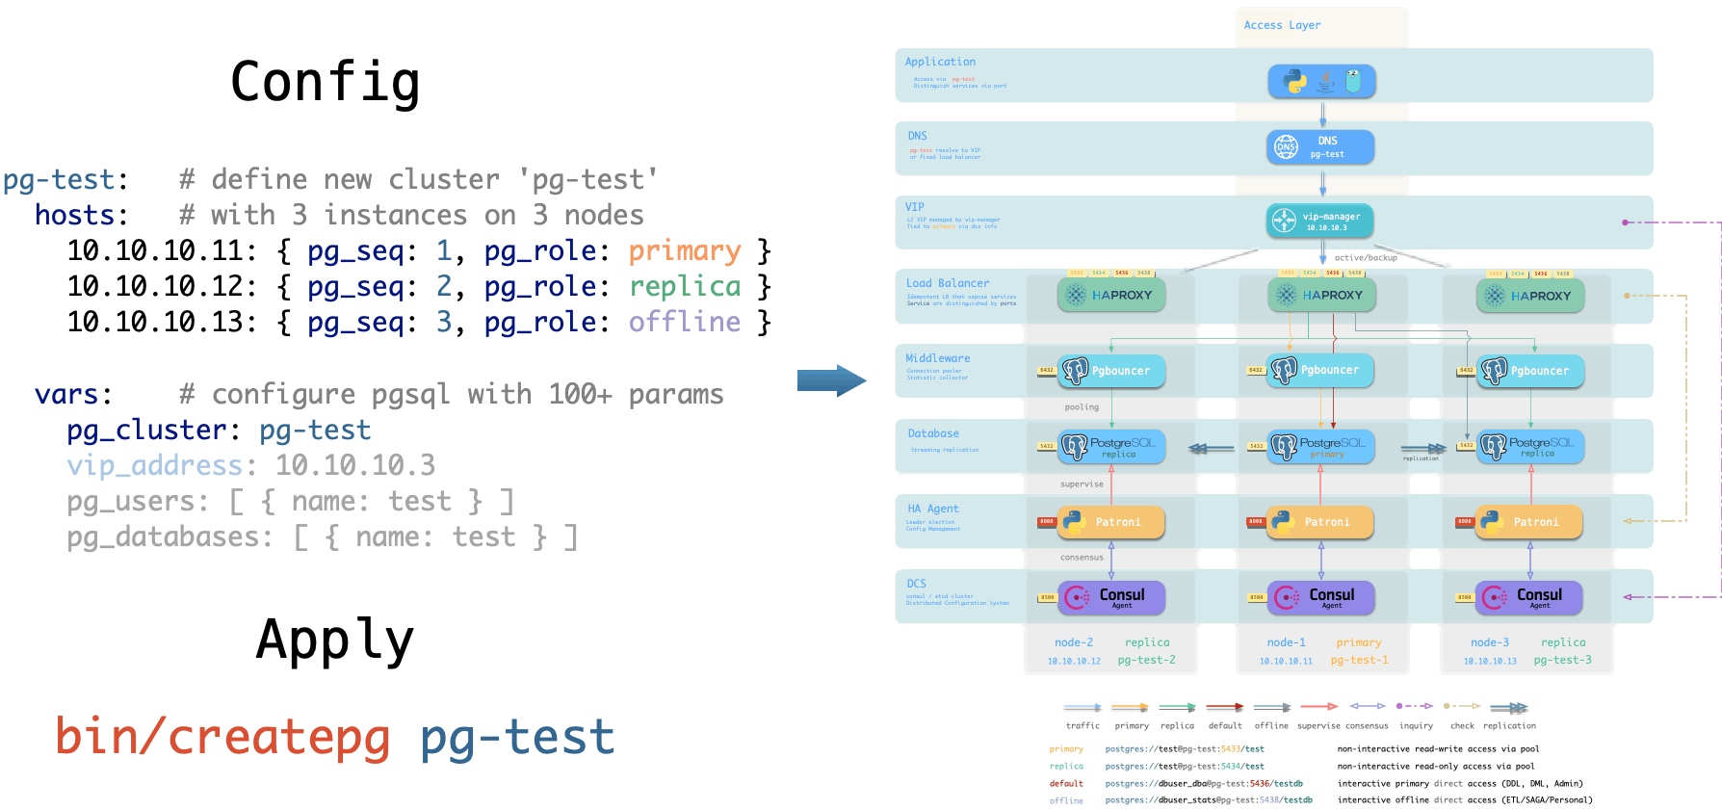This screenshot has height=810, width=1722.
Task: Click the Python logo in the Application box
Action: coord(1296,82)
